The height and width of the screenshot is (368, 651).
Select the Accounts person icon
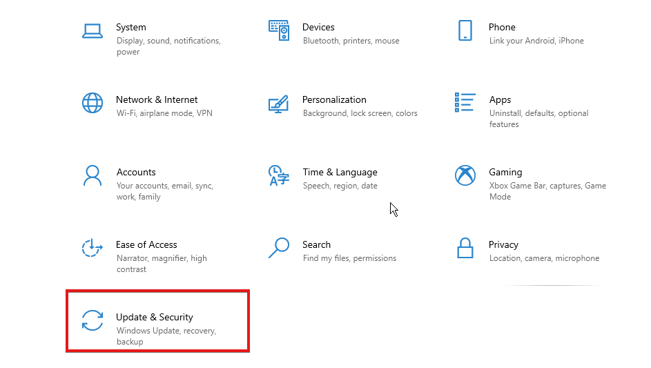pos(93,175)
